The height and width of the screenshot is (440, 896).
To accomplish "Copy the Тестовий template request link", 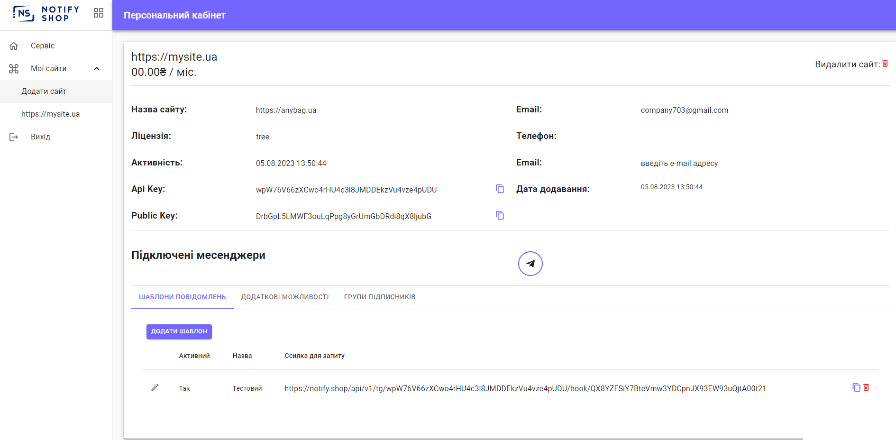I will pos(856,387).
